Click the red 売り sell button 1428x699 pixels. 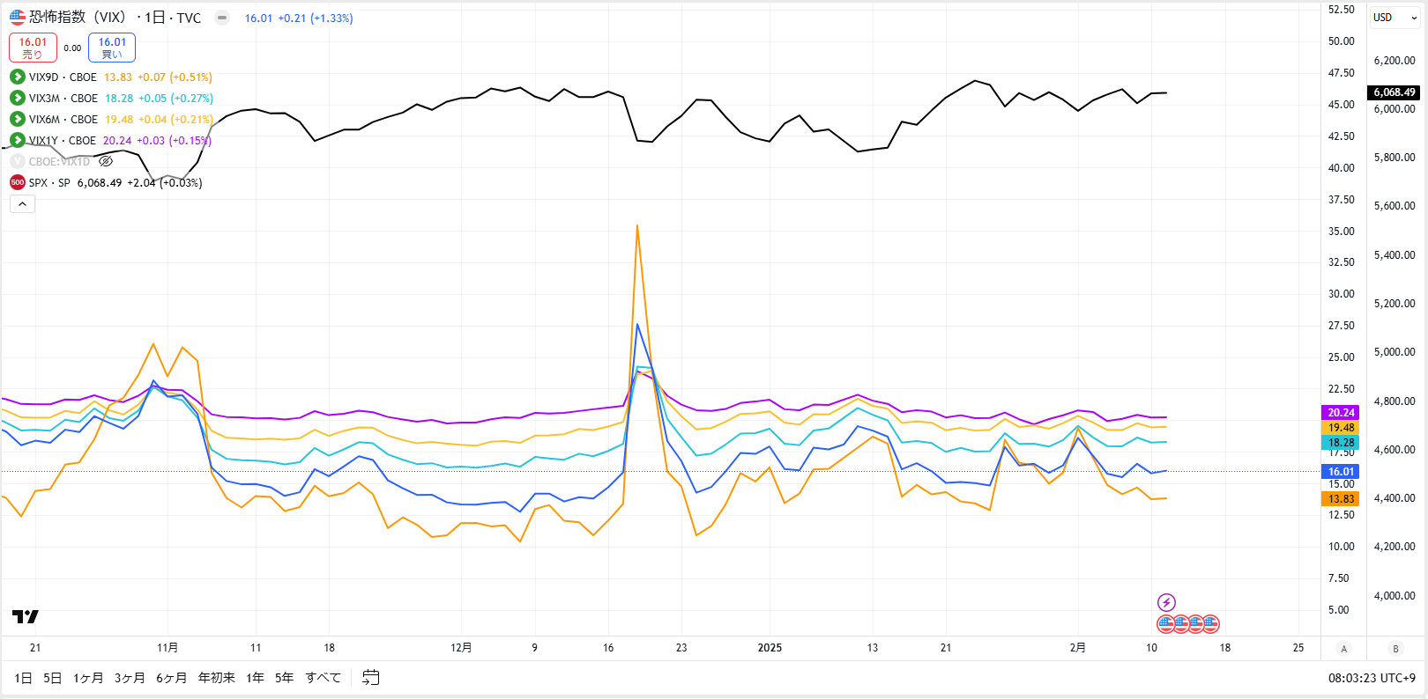[33, 48]
